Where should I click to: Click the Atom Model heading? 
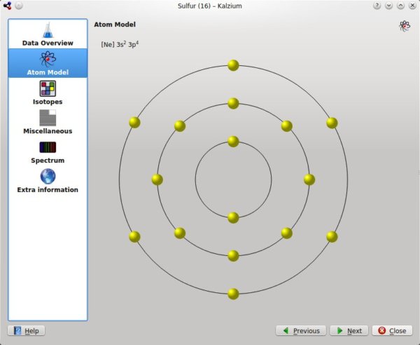[115, 25]
